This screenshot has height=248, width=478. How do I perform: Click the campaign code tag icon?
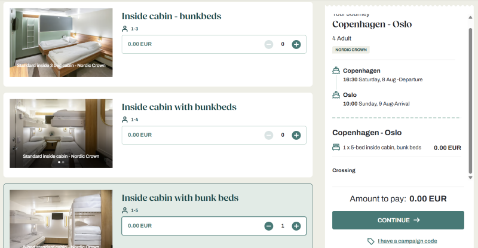coord(371,241)
